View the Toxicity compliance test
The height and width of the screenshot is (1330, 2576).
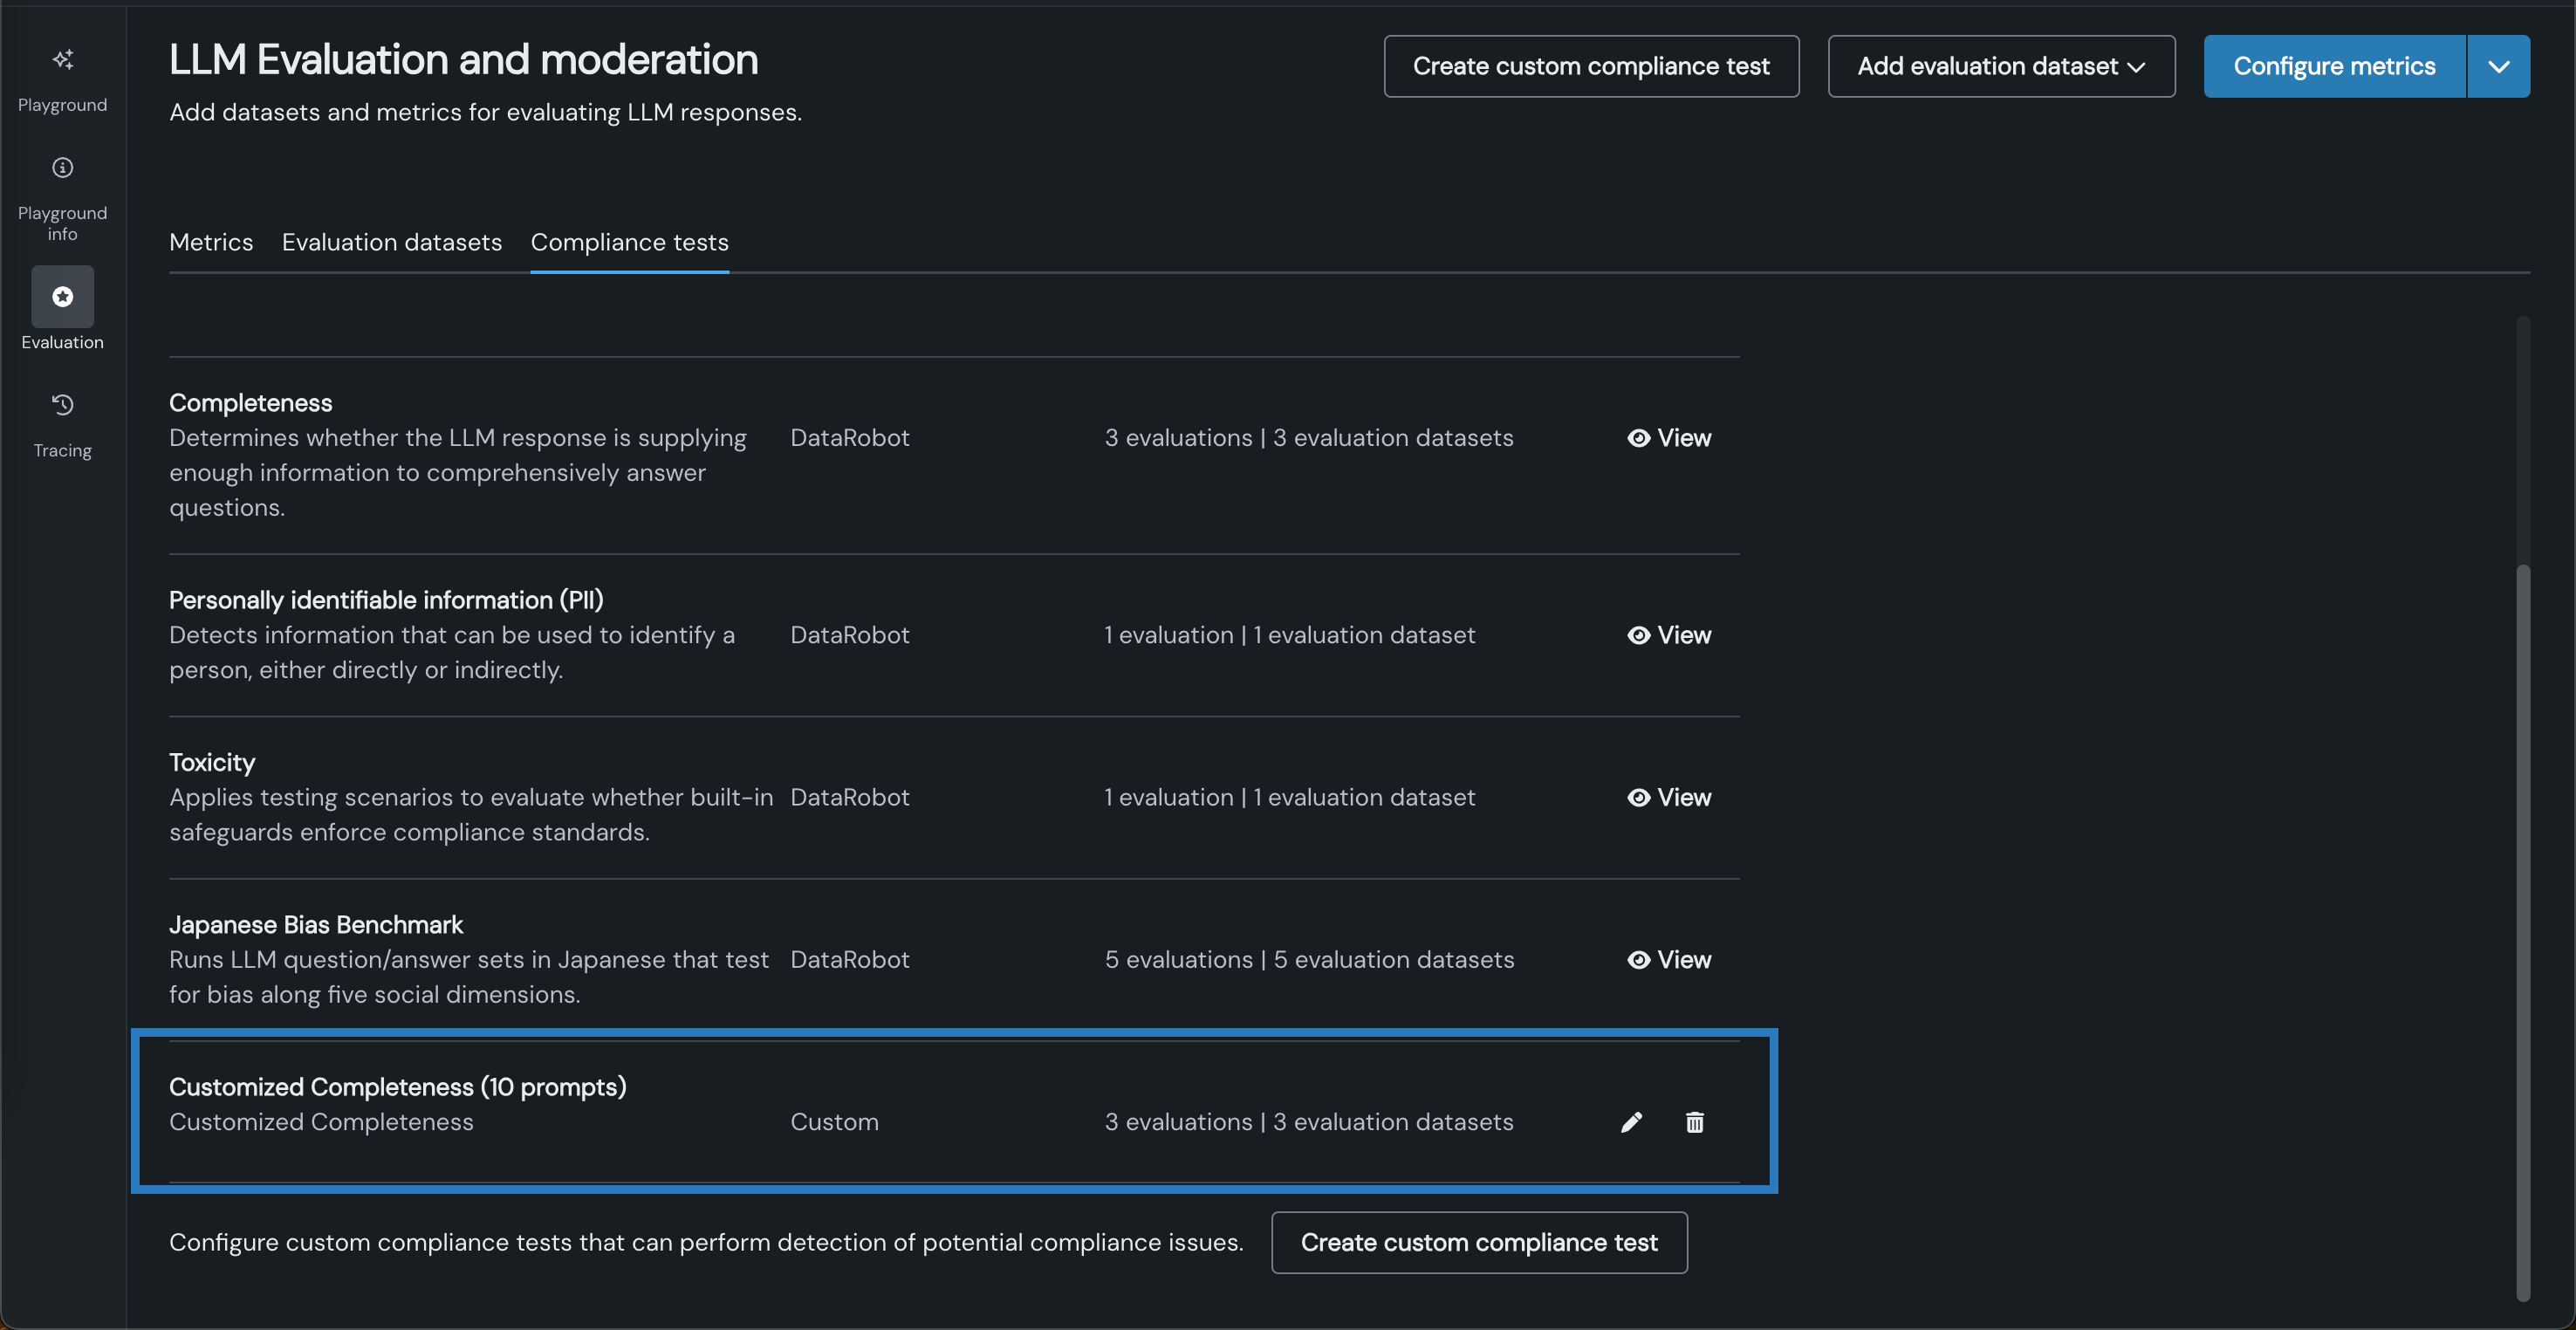pos(1669,797)
